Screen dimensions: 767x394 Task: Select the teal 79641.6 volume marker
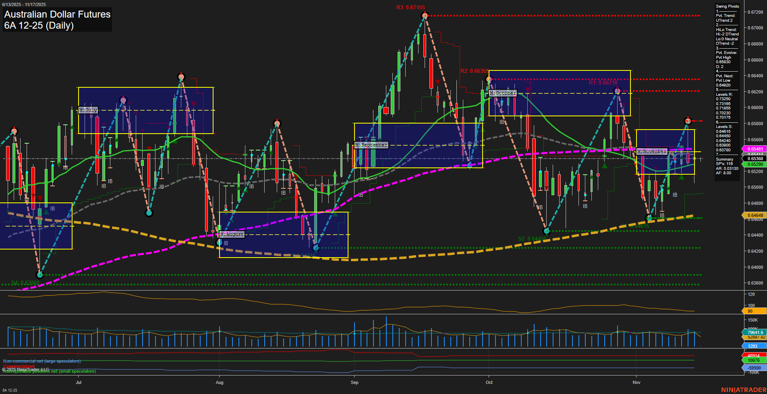[x=754, y=332]
